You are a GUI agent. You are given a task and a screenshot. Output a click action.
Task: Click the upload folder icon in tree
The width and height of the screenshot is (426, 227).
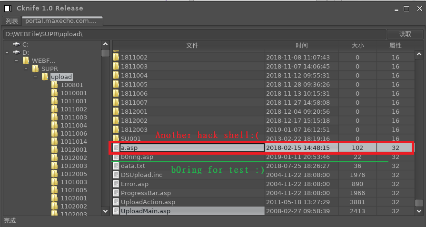click(45, 77)
